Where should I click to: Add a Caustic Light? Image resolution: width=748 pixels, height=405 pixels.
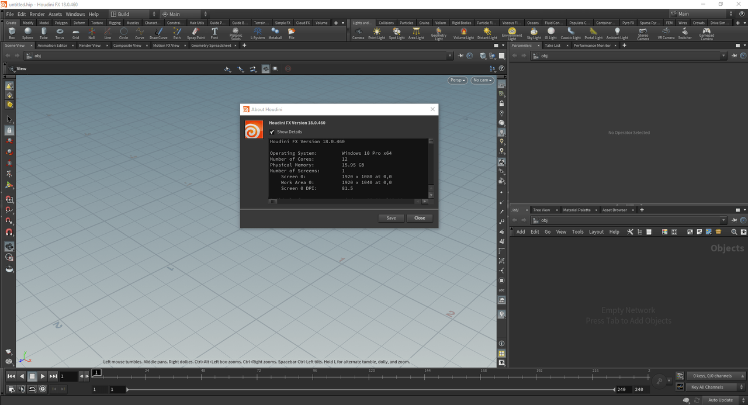coord(571,33)
